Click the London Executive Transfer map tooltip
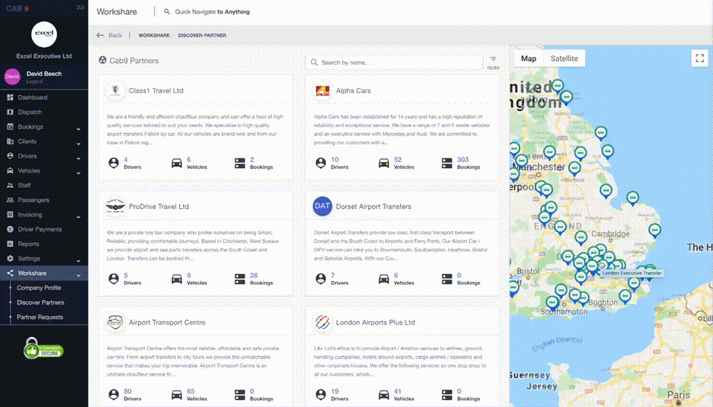713x407 pixels. (x=632, y=273)
